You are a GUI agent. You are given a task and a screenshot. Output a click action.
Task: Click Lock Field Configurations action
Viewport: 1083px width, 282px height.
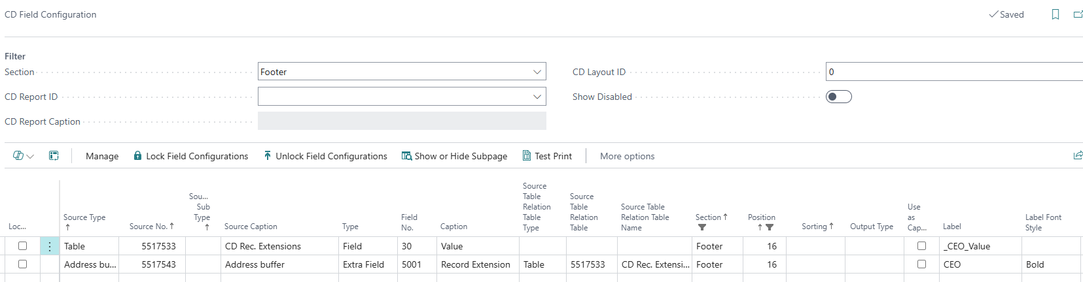(x=190, y=156)
